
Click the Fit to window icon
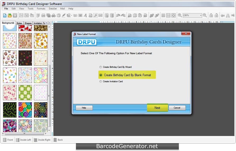pos(174,15)
